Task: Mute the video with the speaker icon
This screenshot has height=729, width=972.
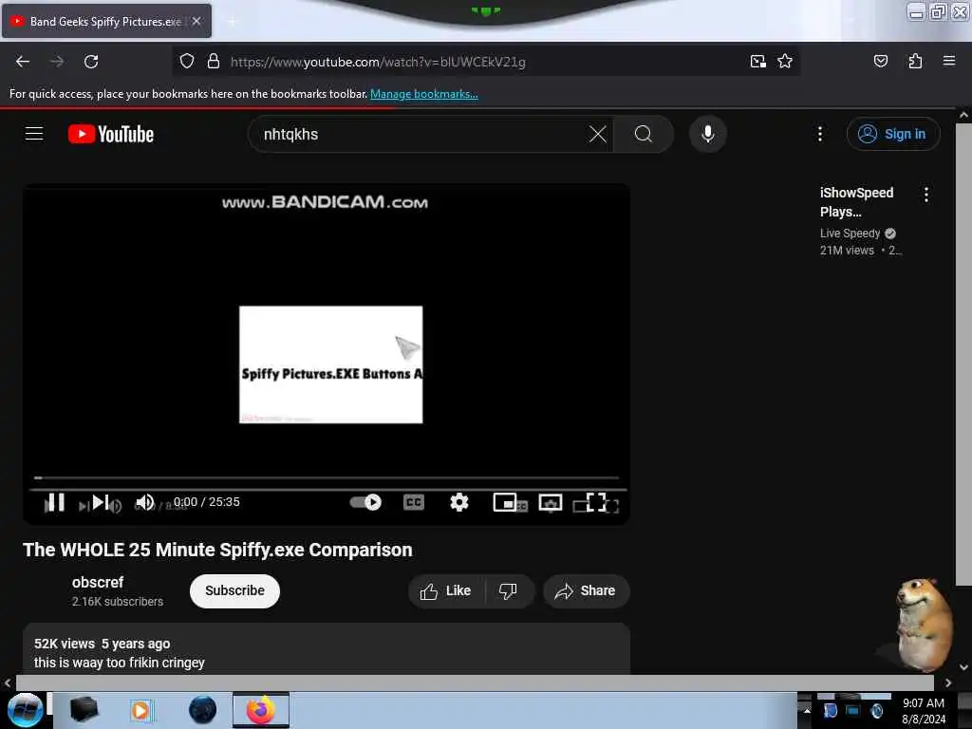Action: pos(145,503)
